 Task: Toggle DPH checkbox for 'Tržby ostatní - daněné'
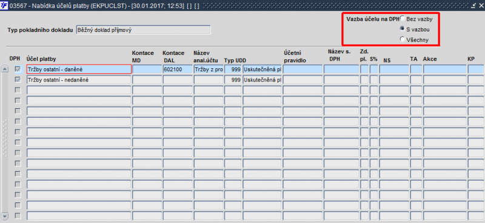[x=18, y=69]
